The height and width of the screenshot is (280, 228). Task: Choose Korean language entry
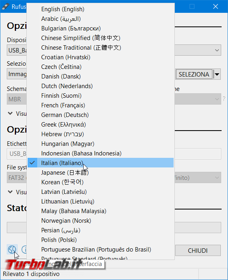pos(100,182)
